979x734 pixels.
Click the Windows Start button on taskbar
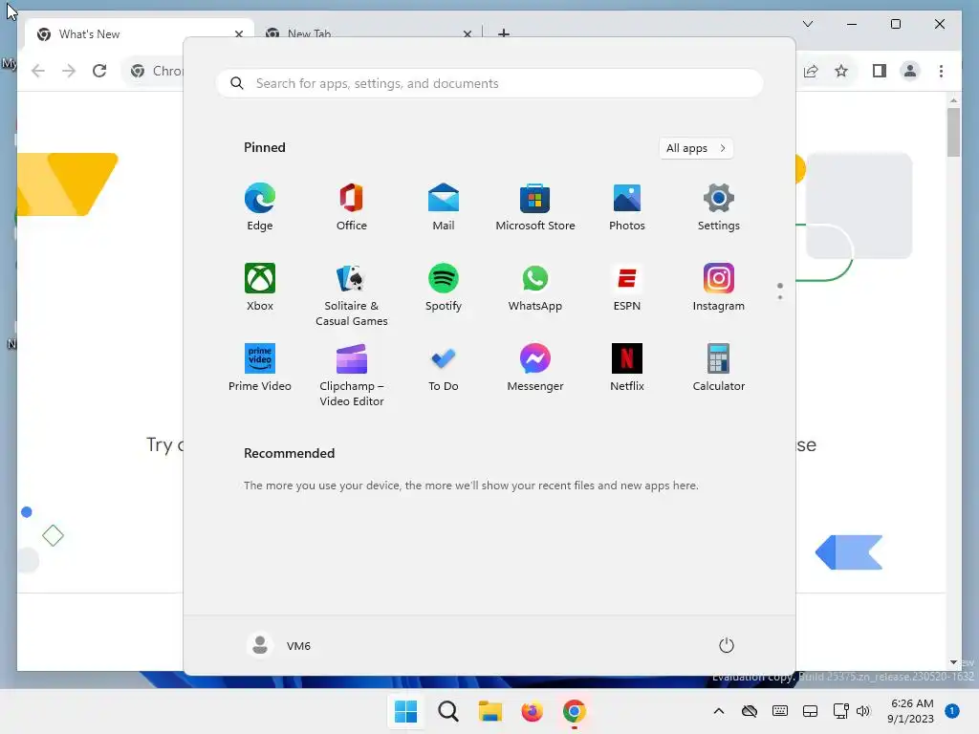(x=405, y=711)
